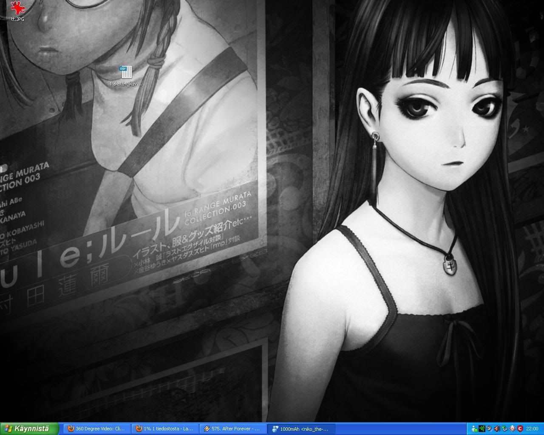Open the green Razer tray icon
This screenshot has height=435, width=544.
[x=482, y=429]
